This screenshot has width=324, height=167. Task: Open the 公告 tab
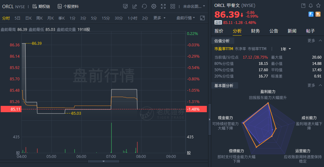(x=274, y=31)
